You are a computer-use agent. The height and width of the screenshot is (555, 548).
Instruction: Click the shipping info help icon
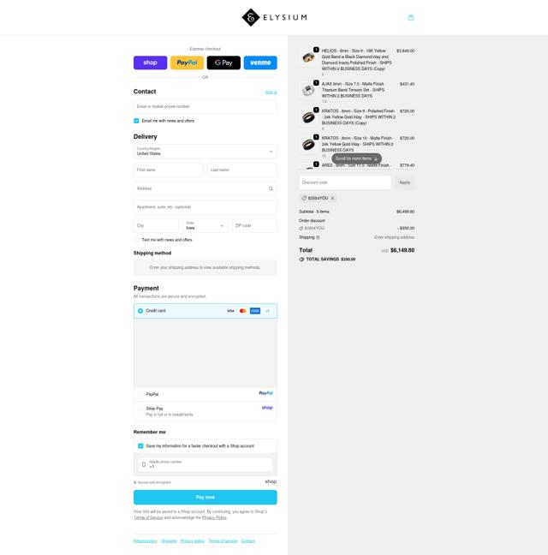(318, 237)
